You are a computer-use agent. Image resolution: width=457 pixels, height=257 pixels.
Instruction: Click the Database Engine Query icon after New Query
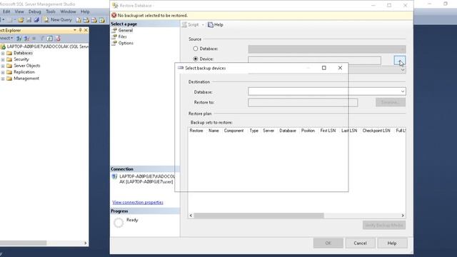pyautogui.click(x=79, y=20)
